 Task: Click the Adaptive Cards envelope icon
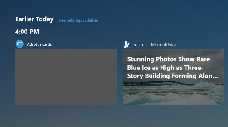[x=20, y=44]
